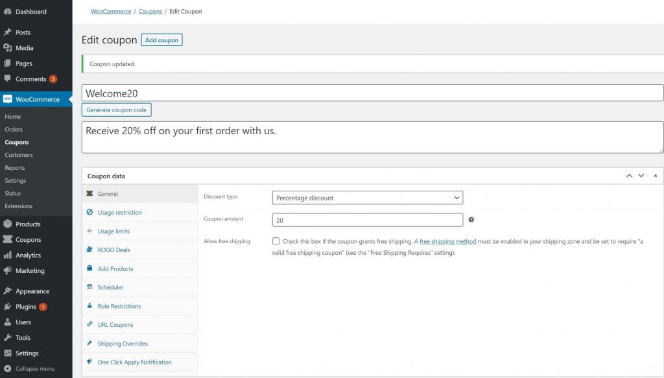The height and width of the screenshot is (378, 664).
Task: Click the Analytics bar chart icon
Action: point(8,255)
